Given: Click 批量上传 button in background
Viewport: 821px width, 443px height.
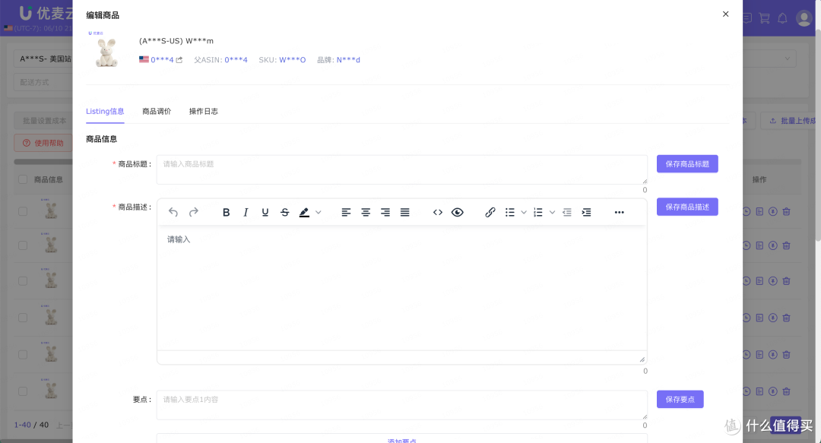Looking at the screenshot, I should pyautogui.click(x=791, y=120).
